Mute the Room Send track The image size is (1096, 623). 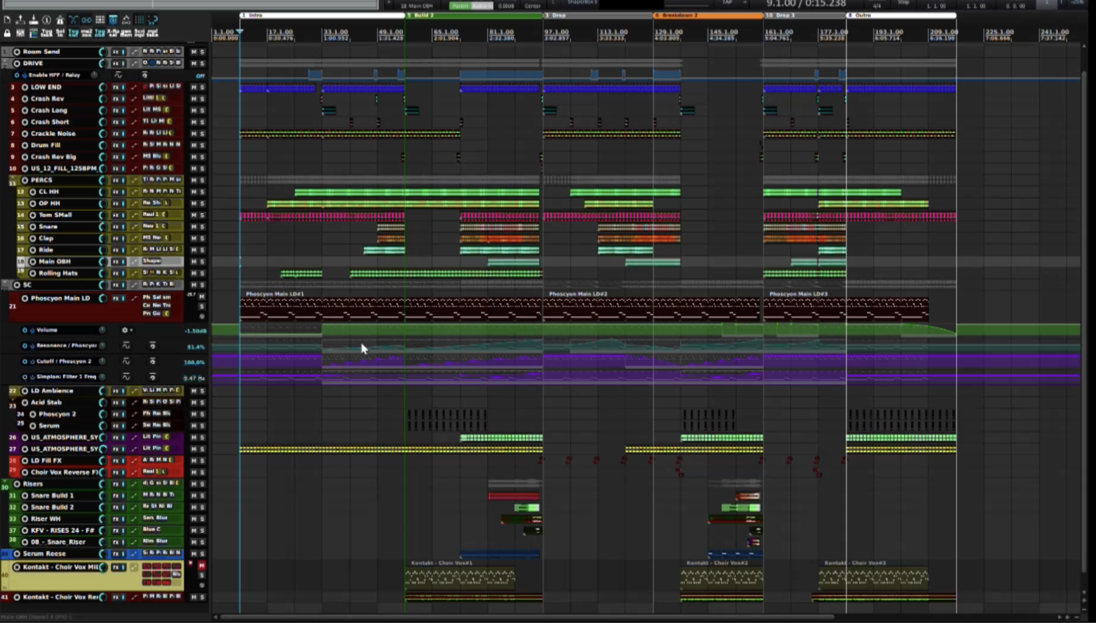coord(194,52)
